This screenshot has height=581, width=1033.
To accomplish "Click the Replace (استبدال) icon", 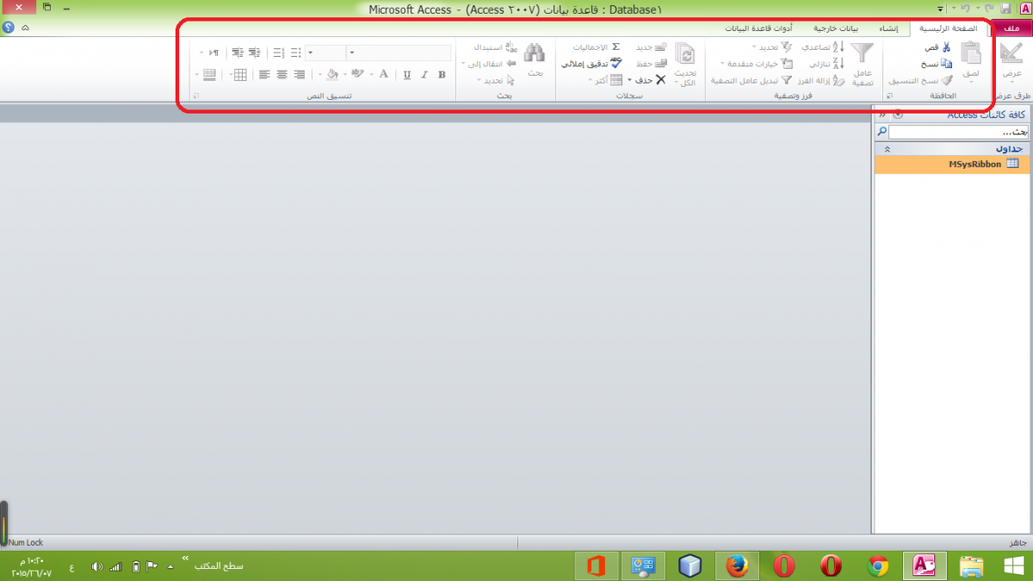I will click(x=511, y=47).
